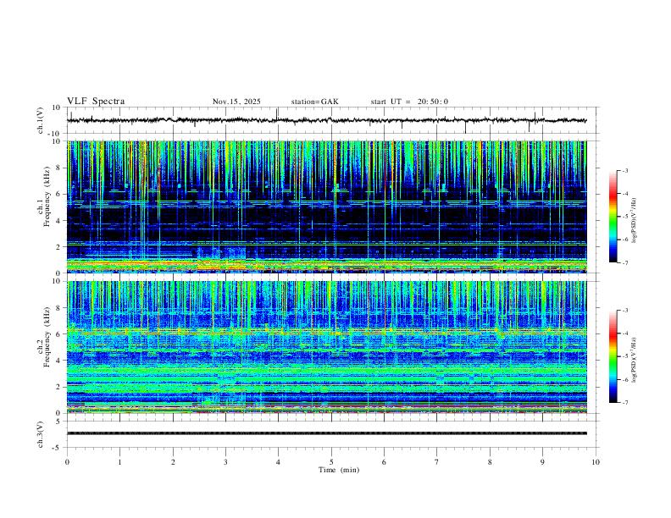Click the 'Time (min)' axis label

tap(339, 470)
